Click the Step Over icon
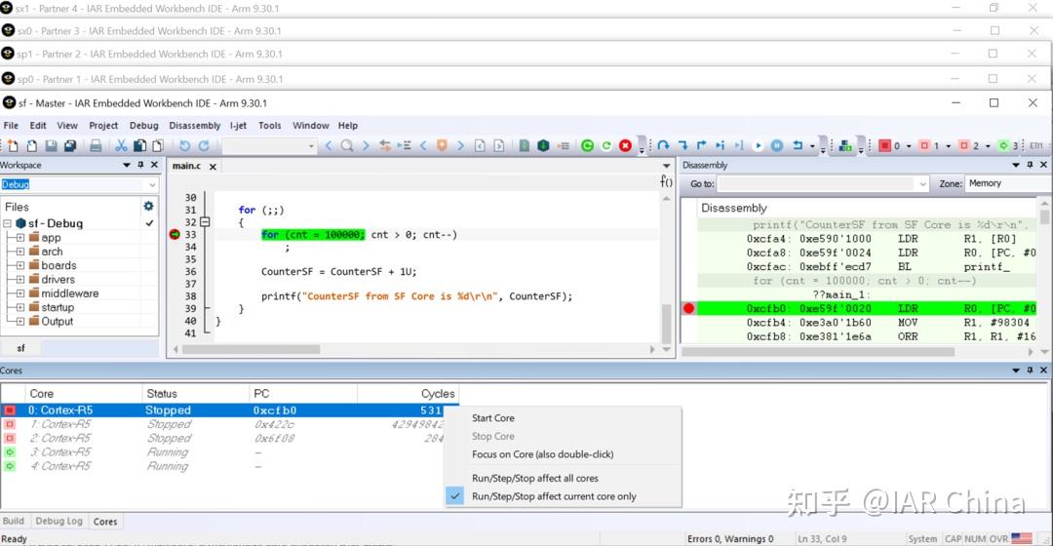Viewport: 1053px width, 546px height. (663, 145)
